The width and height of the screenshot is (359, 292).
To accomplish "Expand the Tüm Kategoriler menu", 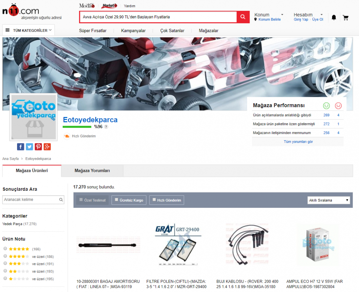I will pos(29,30).
